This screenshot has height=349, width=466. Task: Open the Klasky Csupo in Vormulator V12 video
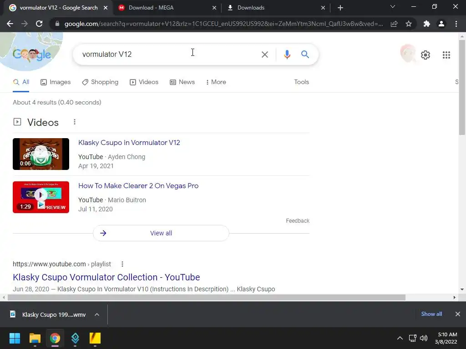click(x=129, y=143)
